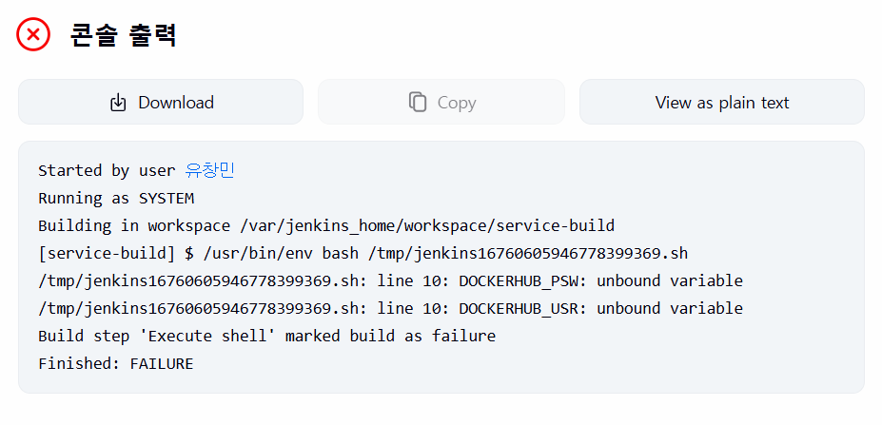Screen dimensions: 882x425
Task: Open View as plain text
Action: click(x=722, y=102)
